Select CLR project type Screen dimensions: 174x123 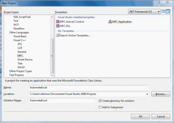pyautogui.click(x=20, y=48)
